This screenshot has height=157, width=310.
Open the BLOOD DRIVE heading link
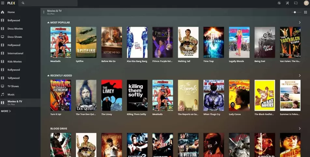[59, 129]
